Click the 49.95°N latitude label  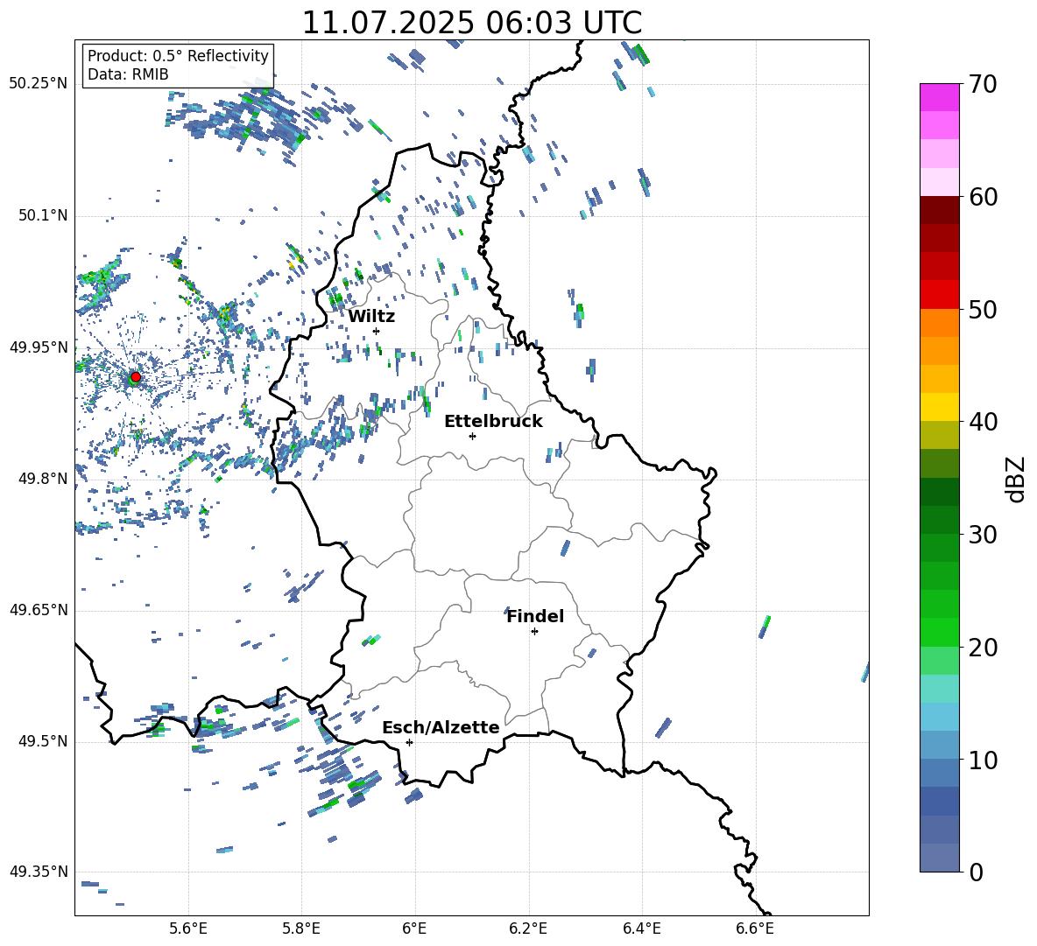coord(39,347)
